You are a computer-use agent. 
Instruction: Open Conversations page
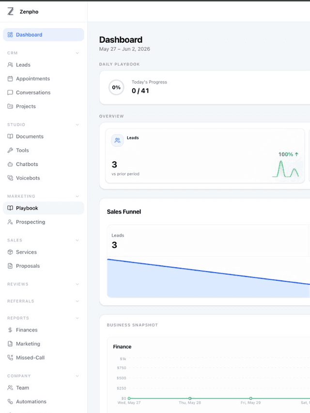click(44, 92)
